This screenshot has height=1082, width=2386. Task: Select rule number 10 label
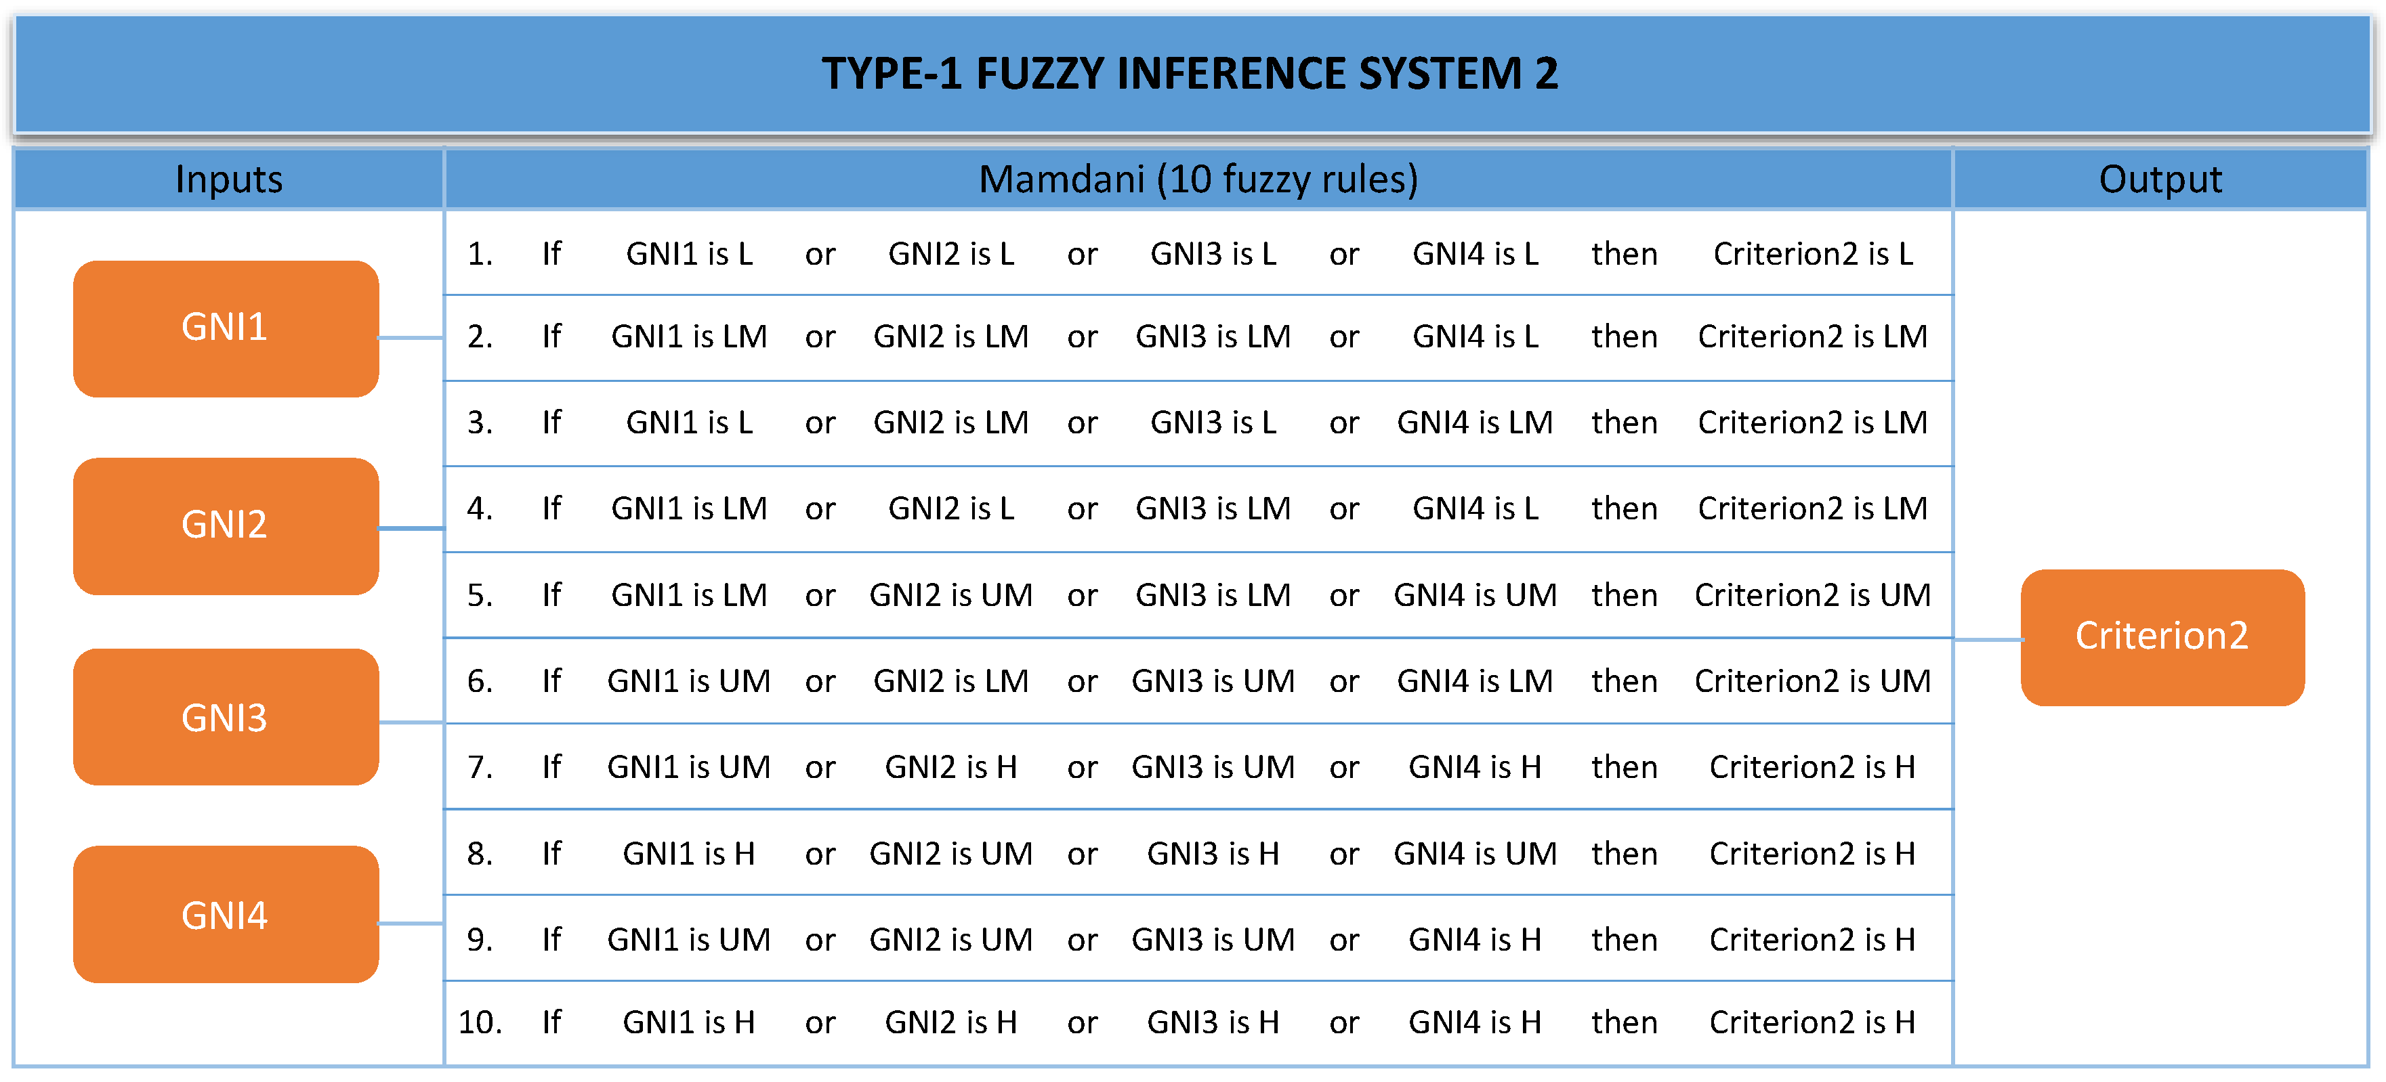pyautogui.click(x=480, y=1022)
